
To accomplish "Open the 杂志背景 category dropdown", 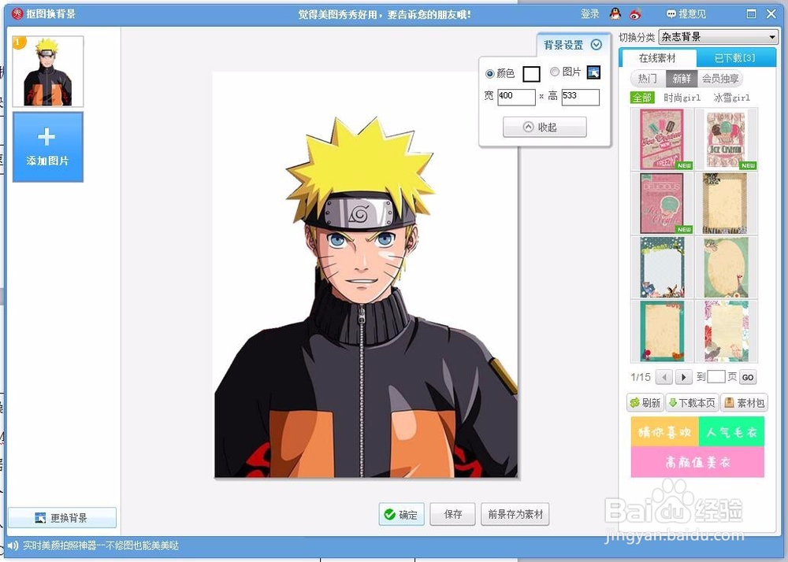I will 718,37.
